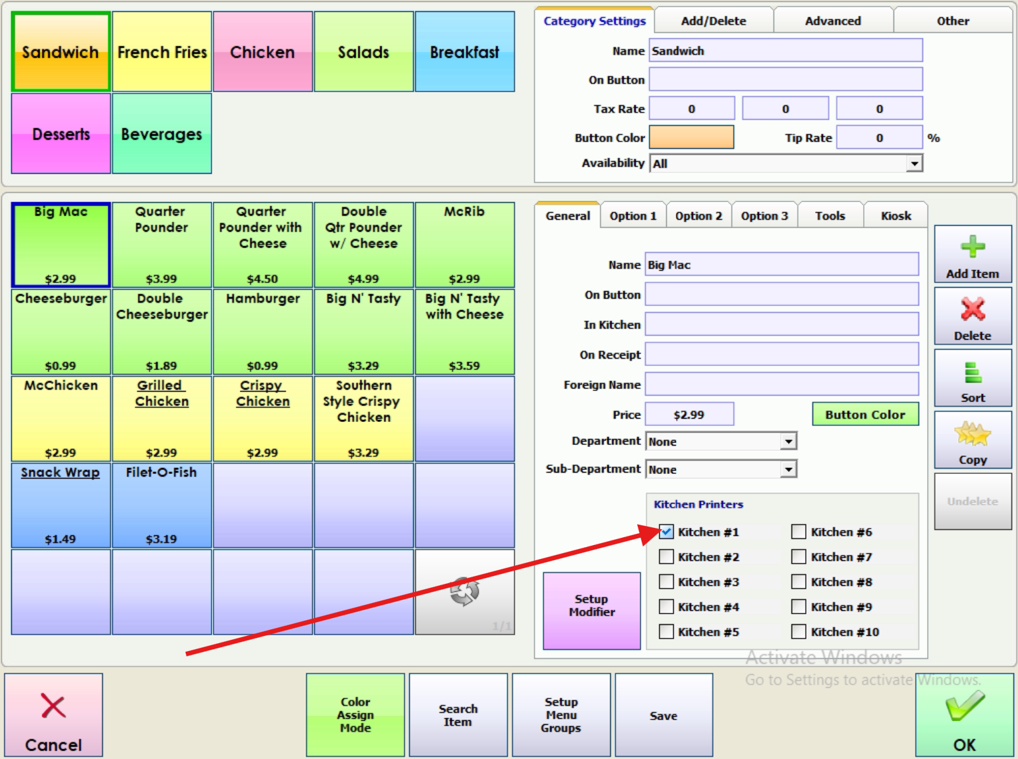Click the Foreign Name text field

[x=781, y=384]
